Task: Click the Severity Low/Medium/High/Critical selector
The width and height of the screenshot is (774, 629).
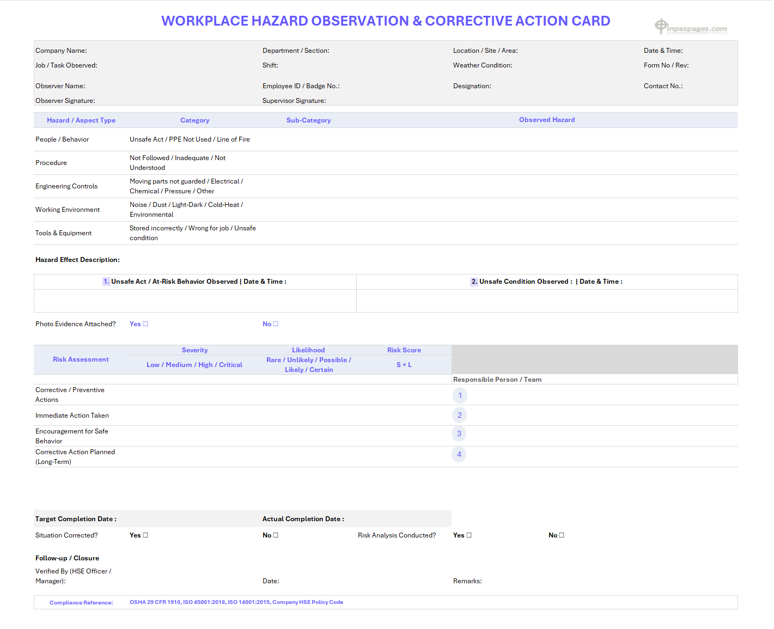Action: pos(194,364)
